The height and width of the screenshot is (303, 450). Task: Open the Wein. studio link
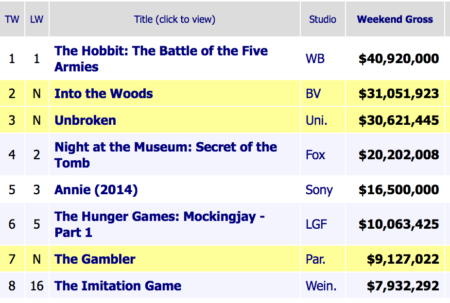[x=321, y=286]
